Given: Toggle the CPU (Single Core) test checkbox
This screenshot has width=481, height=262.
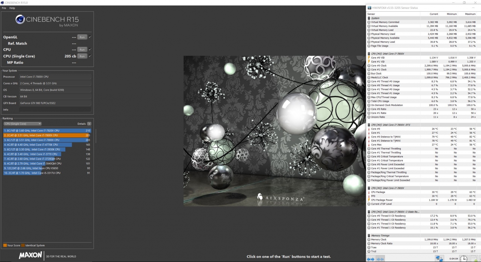Looking at the screenshot, I should tap(90, 56).
